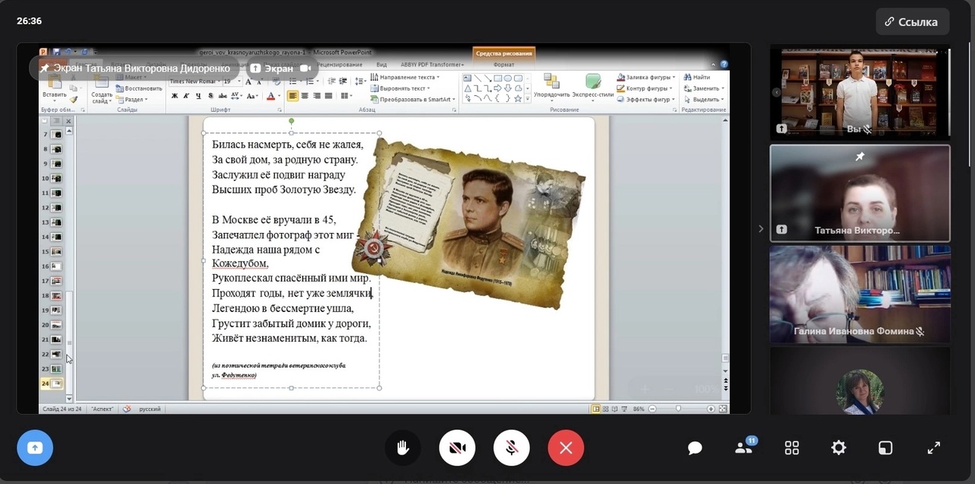
Task: Click the PowerPoint zoom slider track
Action: [x=681, y=409]
